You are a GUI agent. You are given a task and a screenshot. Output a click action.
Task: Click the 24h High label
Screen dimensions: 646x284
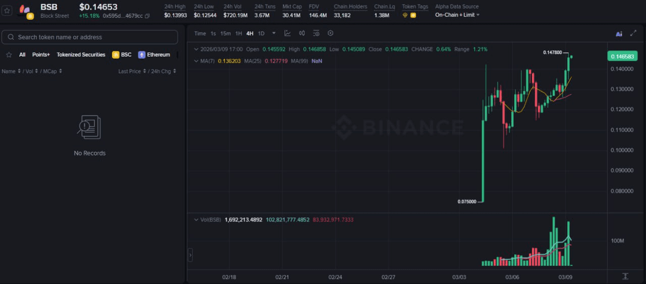pyautogui.click(x=175, y=7)
